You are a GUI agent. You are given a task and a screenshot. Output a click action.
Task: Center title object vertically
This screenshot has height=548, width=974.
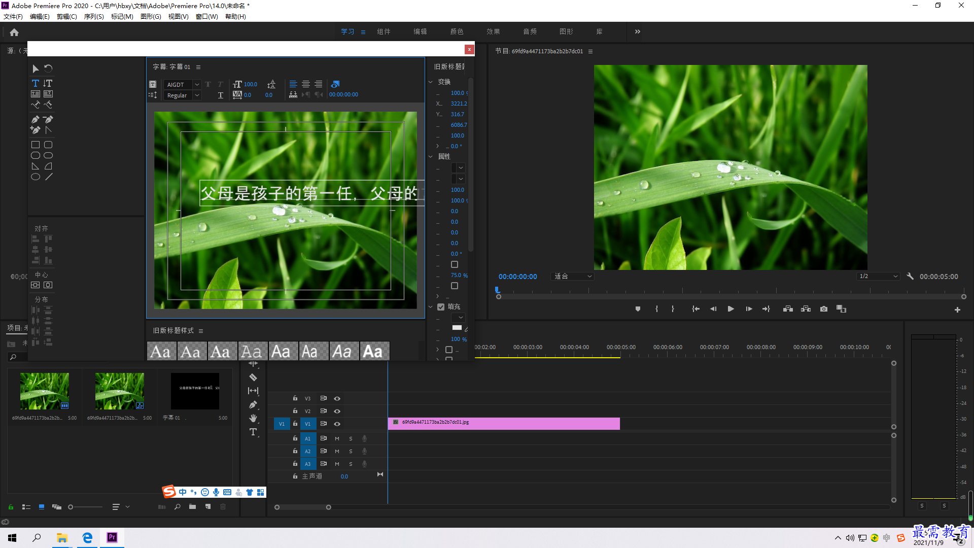36,285
